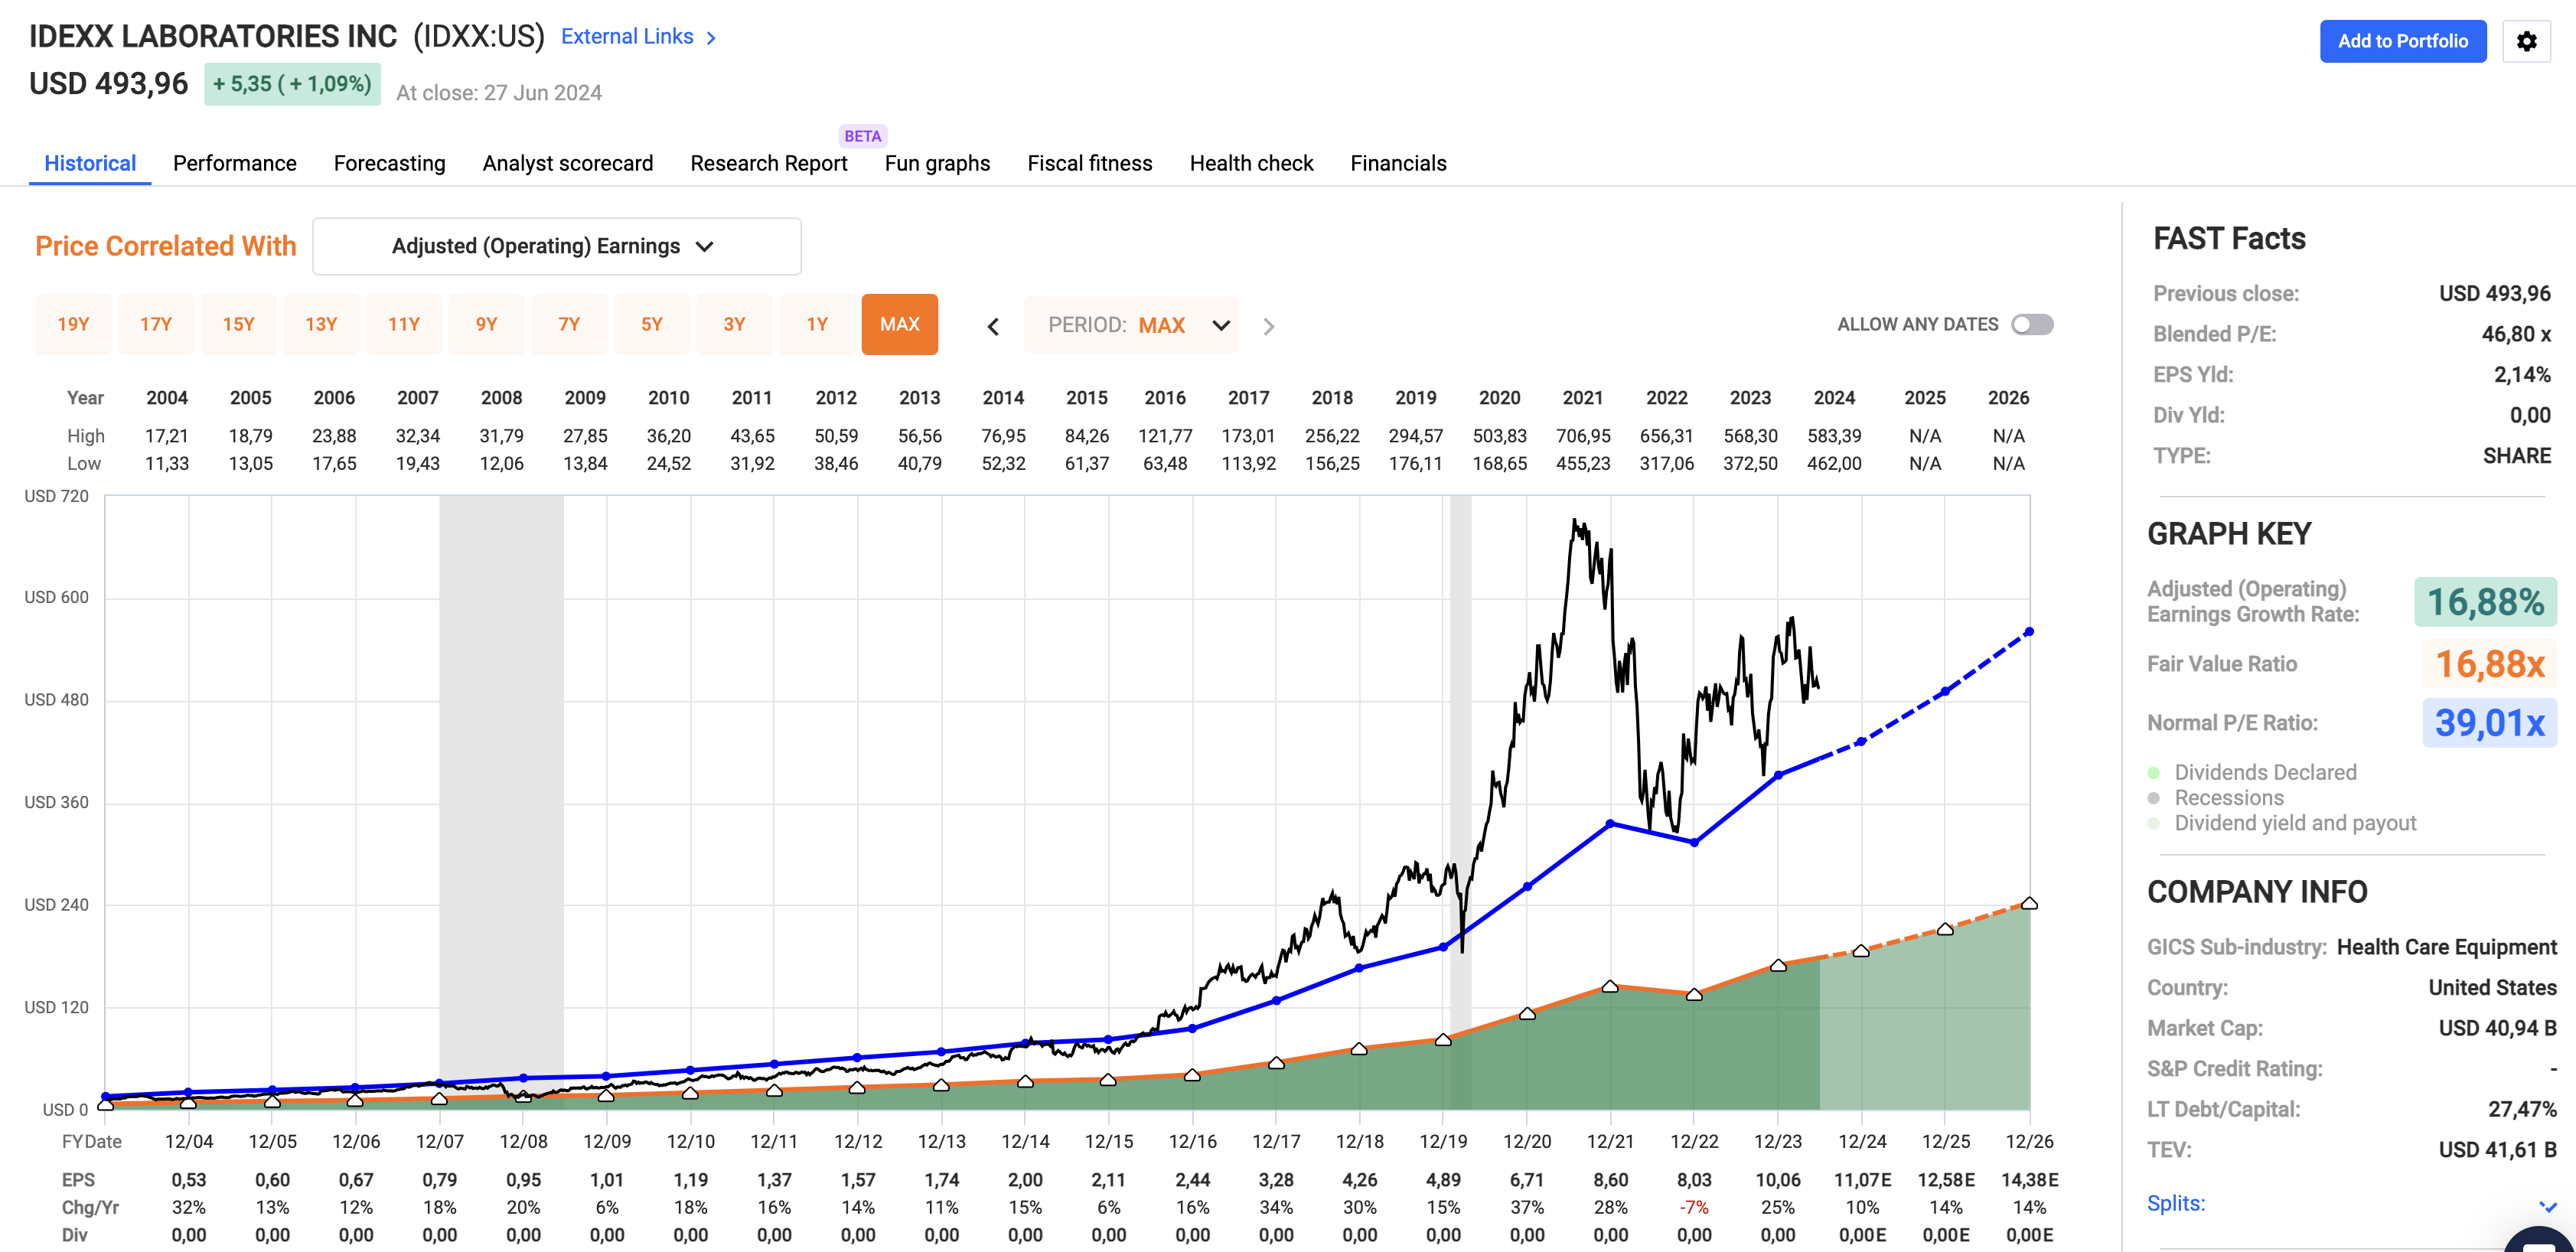Open the Analyst scorecard tab
The image size is (2576, 1252).
tap(568, 163)
